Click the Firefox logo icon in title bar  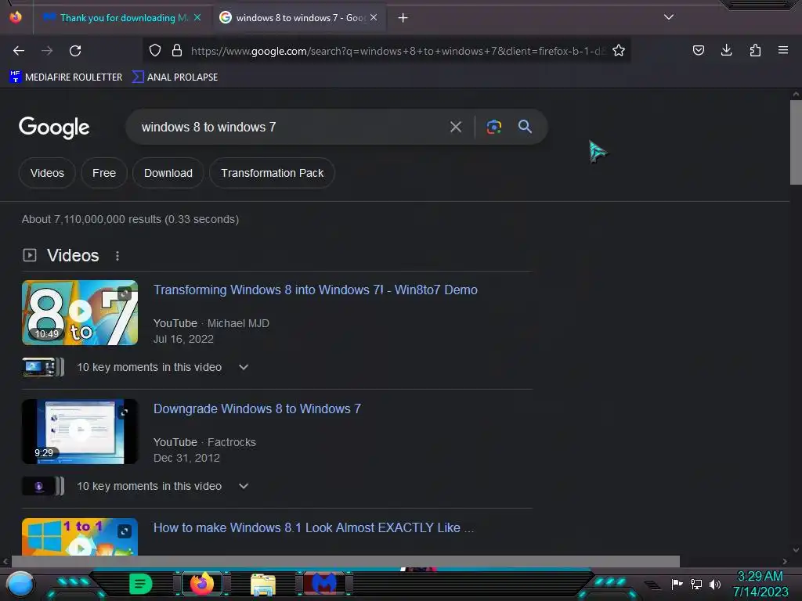point(16,17)
